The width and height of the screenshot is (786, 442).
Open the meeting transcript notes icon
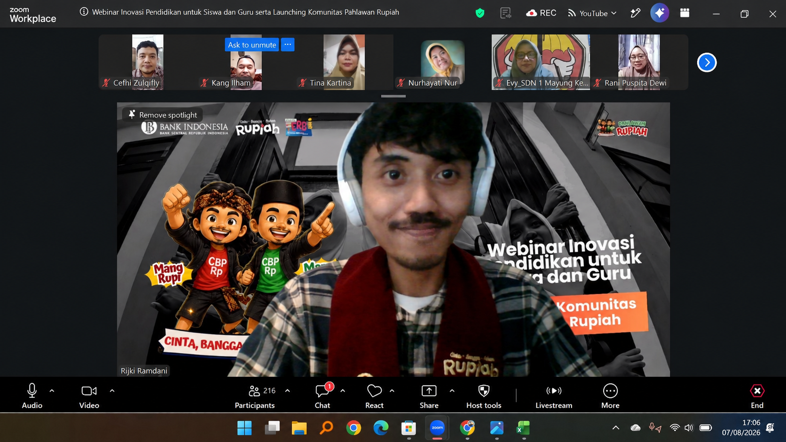pos(506,13)
